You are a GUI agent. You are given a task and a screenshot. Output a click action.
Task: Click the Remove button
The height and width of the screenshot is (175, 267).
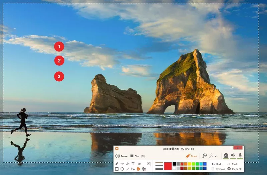click(218, 169)
